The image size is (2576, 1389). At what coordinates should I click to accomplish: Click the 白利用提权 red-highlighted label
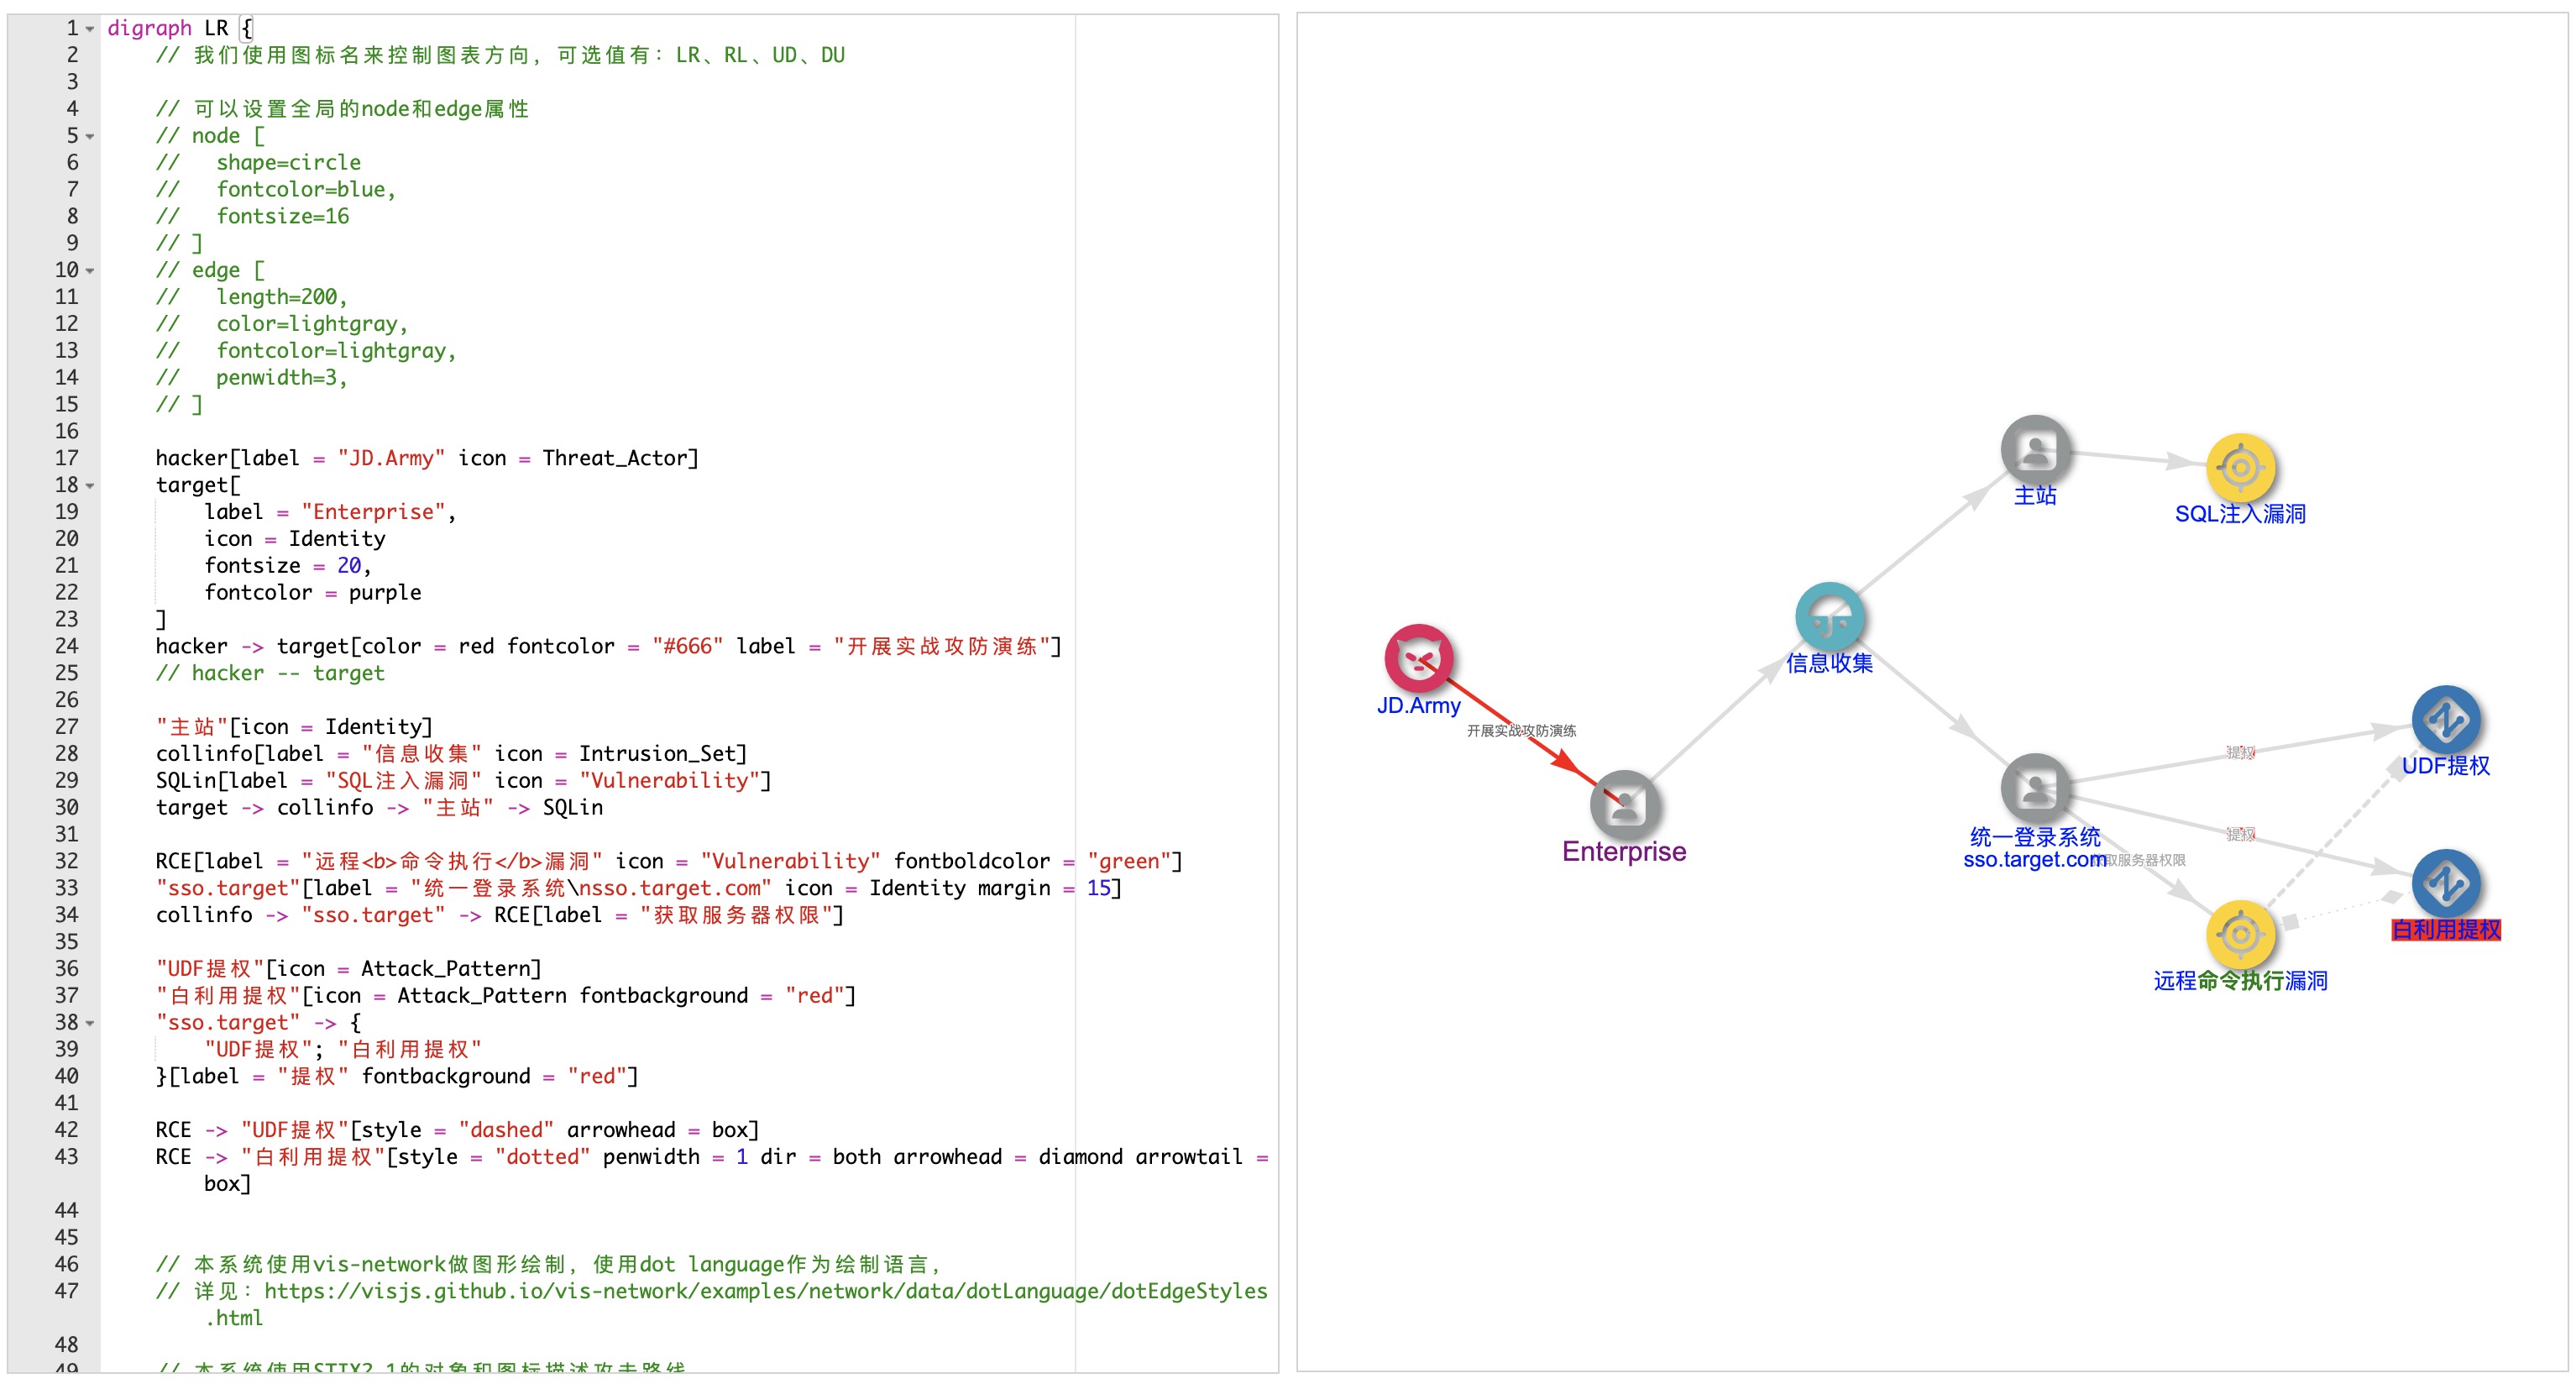pyautogui.click(x=2446, y=929)
